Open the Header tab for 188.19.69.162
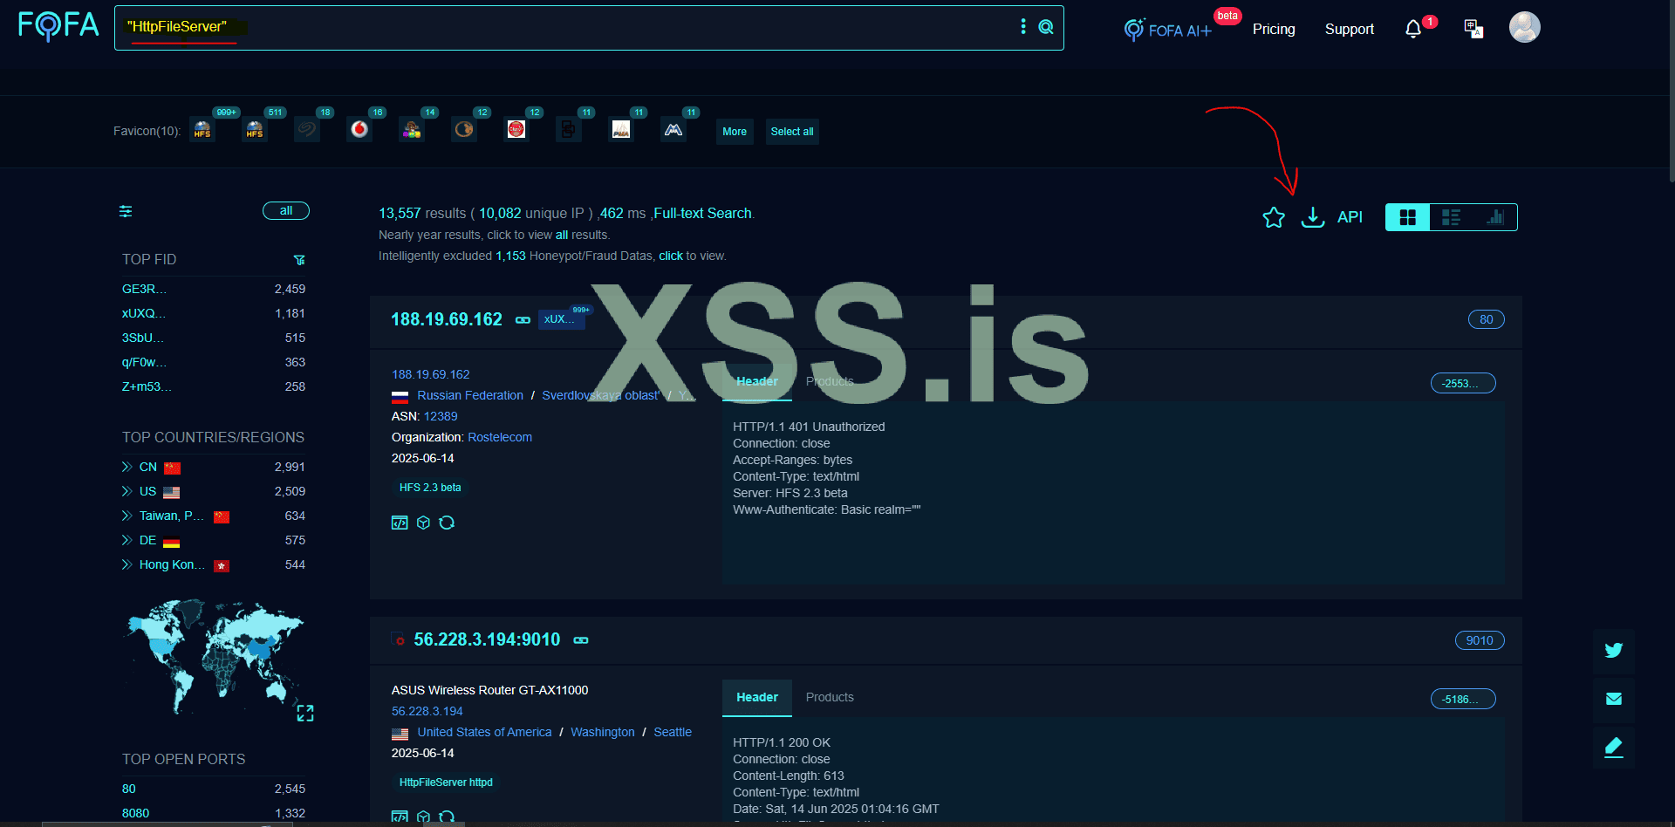This screenshot has width=1675, height=827. click(x=757, y=381)
